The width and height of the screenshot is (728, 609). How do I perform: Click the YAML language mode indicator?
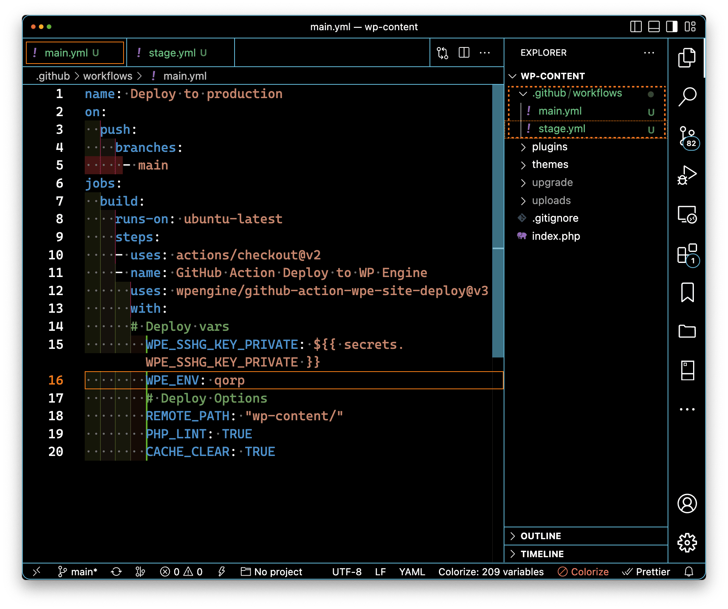click(x=412, y=572)
